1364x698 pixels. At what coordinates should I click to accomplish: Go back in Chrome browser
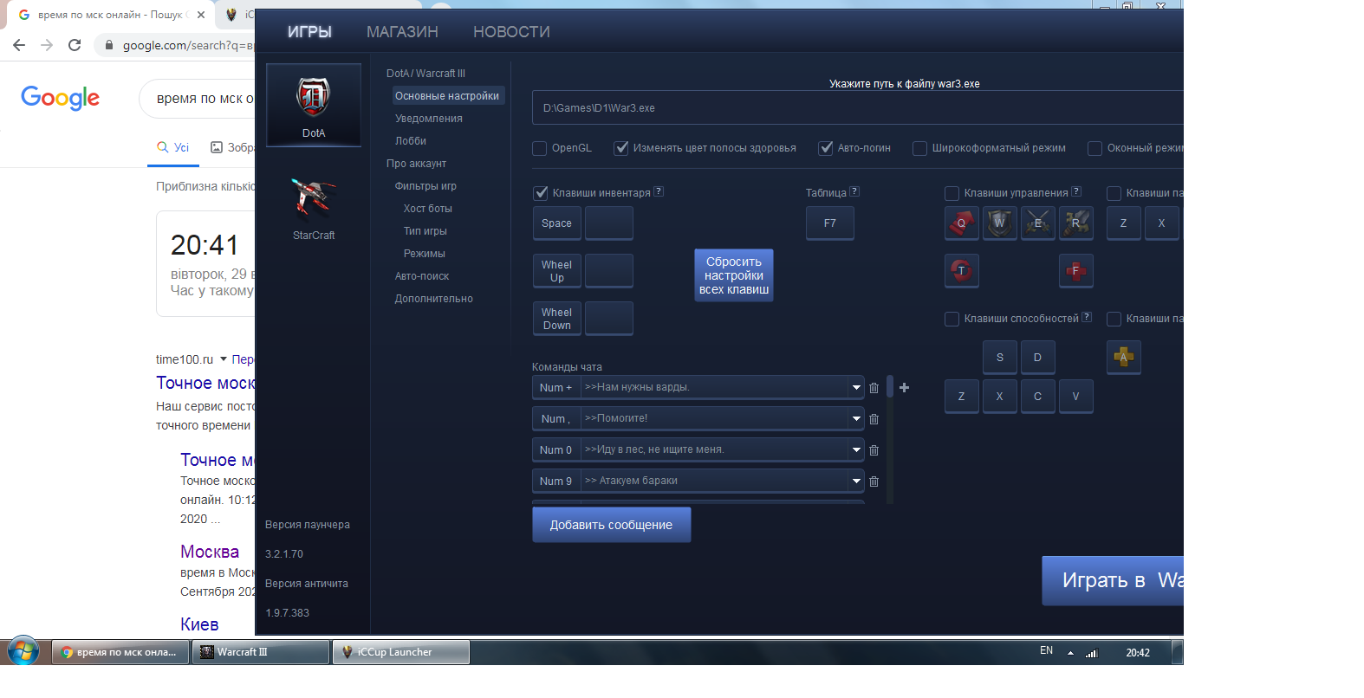click(x=19, y=45)
